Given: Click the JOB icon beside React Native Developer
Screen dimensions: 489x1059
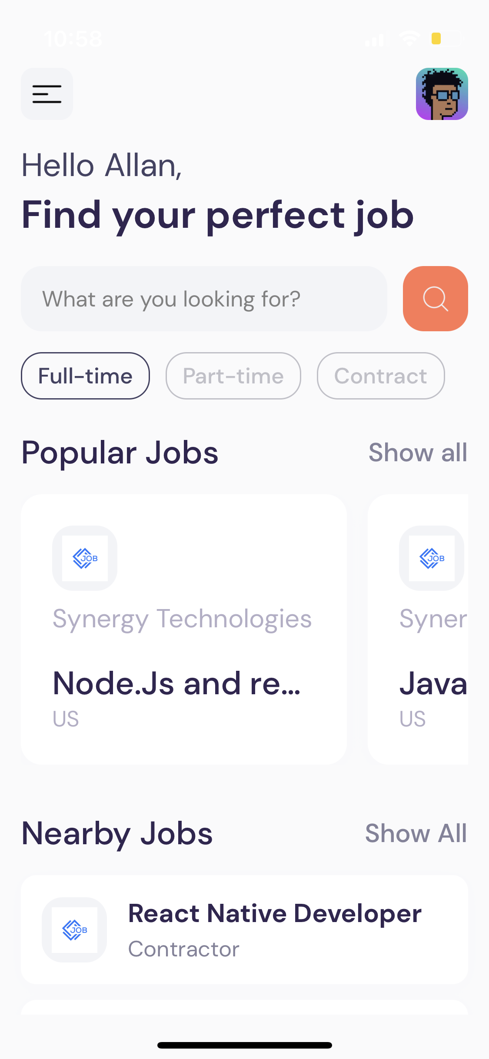Looking at the screenshot, I should click(x=74, y=929).
